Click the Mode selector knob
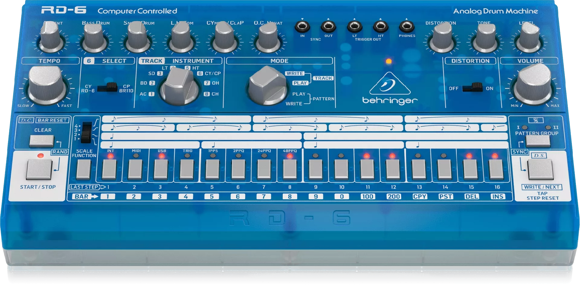 pos(268,86)
